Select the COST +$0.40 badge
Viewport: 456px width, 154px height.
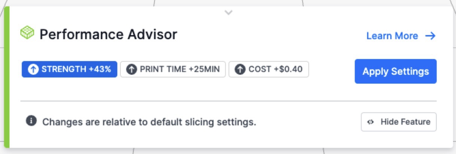tap(269, 69)
